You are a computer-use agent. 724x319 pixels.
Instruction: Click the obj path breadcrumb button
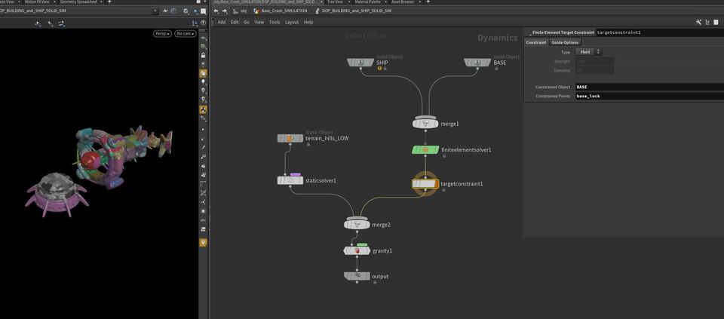[240, 11]
